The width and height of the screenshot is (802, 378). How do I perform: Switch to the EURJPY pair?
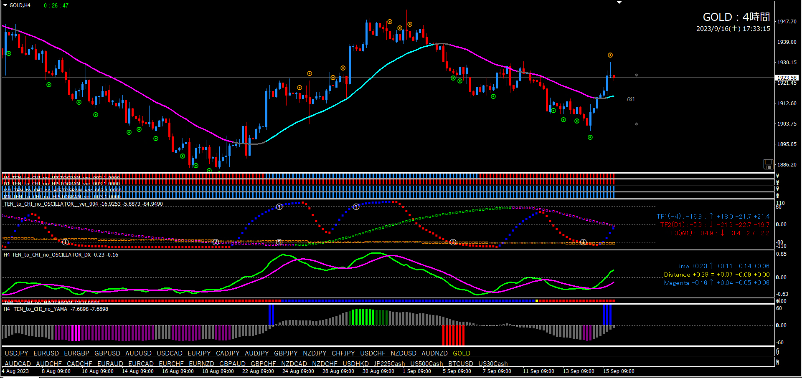click(x=199, y=353)
